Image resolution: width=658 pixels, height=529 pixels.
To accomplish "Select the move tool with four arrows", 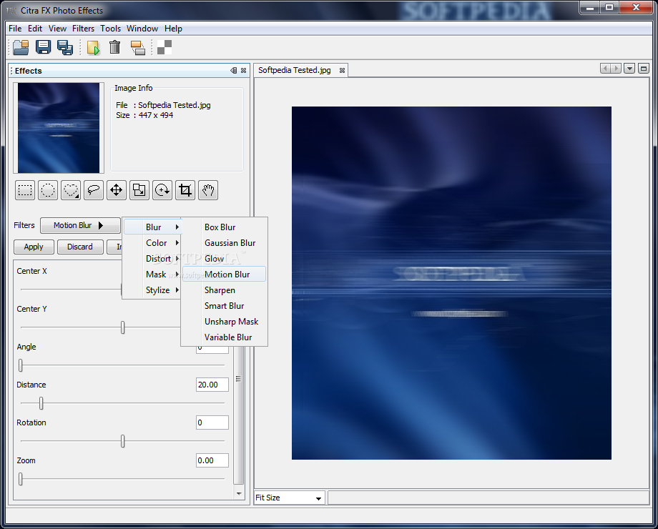I will coord(117,190).
